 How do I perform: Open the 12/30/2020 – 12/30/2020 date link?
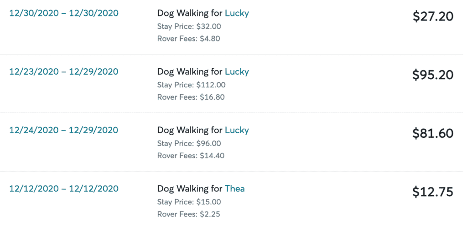click(64, 13)
